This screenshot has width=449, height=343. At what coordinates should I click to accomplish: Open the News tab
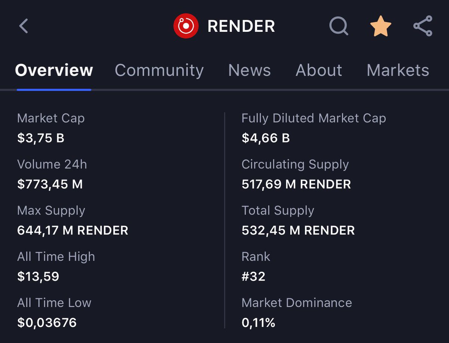coord(250,70)
